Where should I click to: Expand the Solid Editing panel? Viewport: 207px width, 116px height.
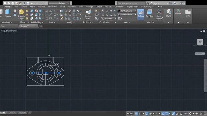[37, 22]
